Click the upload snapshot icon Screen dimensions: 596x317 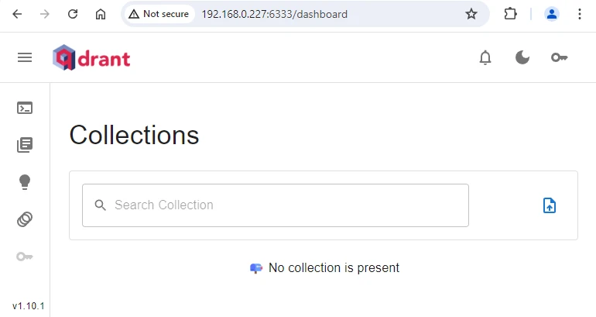(550, 205)
